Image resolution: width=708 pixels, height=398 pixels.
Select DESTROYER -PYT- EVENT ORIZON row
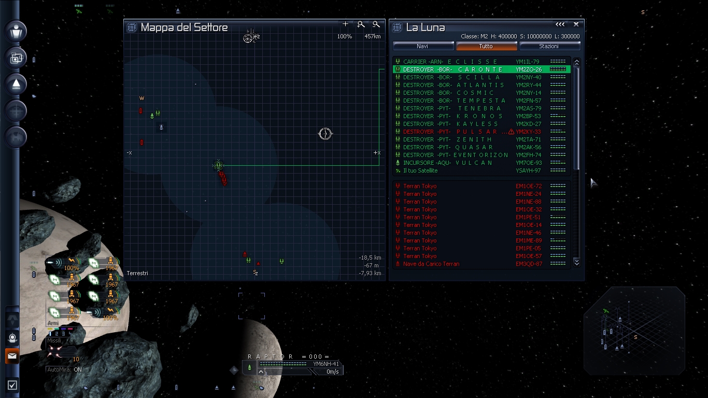482,155
